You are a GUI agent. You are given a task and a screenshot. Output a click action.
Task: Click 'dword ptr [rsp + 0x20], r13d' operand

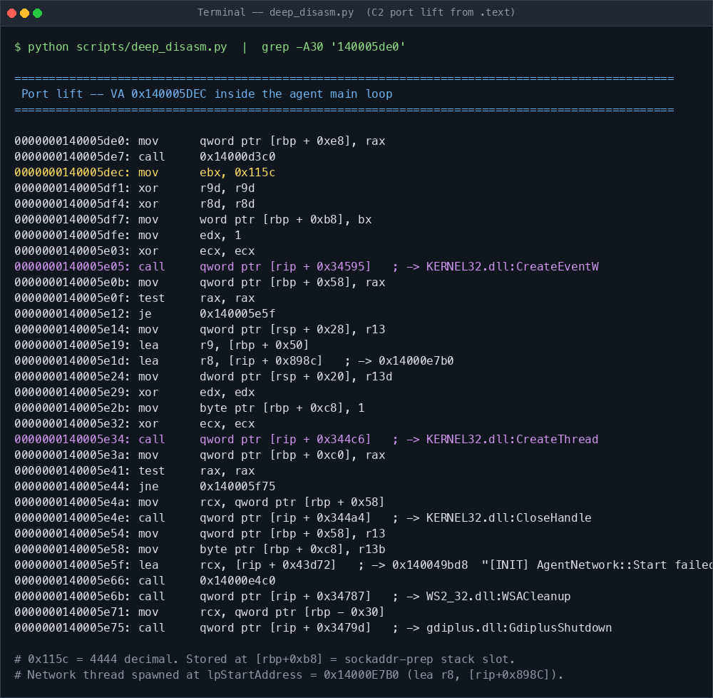click(296, 376)
